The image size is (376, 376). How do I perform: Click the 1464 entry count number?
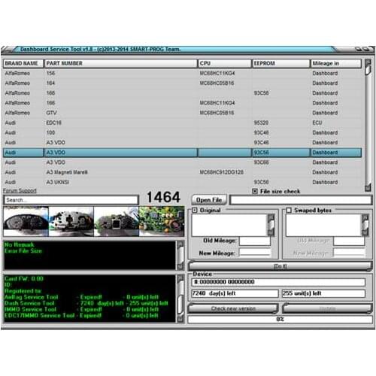click(x=163, y=197)
